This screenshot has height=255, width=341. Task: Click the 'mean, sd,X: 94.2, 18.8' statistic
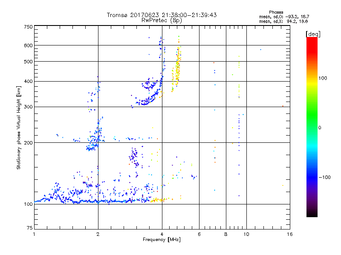pyautogui.click(x=283, y=21)
